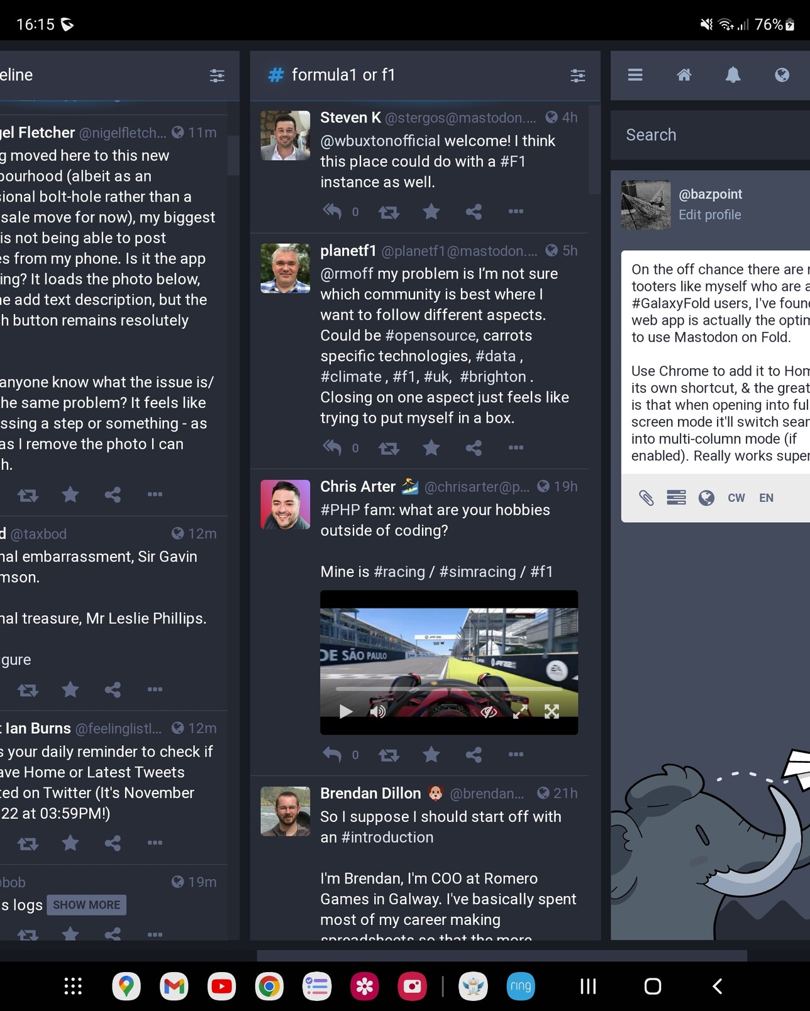
Task: Open federated timeline globe icon in navigation
Action: click(782, 75)
